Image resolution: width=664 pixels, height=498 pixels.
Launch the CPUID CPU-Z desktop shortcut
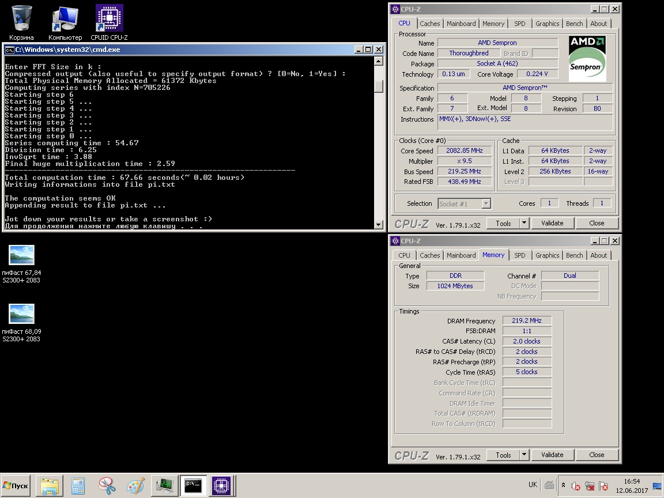110,23
